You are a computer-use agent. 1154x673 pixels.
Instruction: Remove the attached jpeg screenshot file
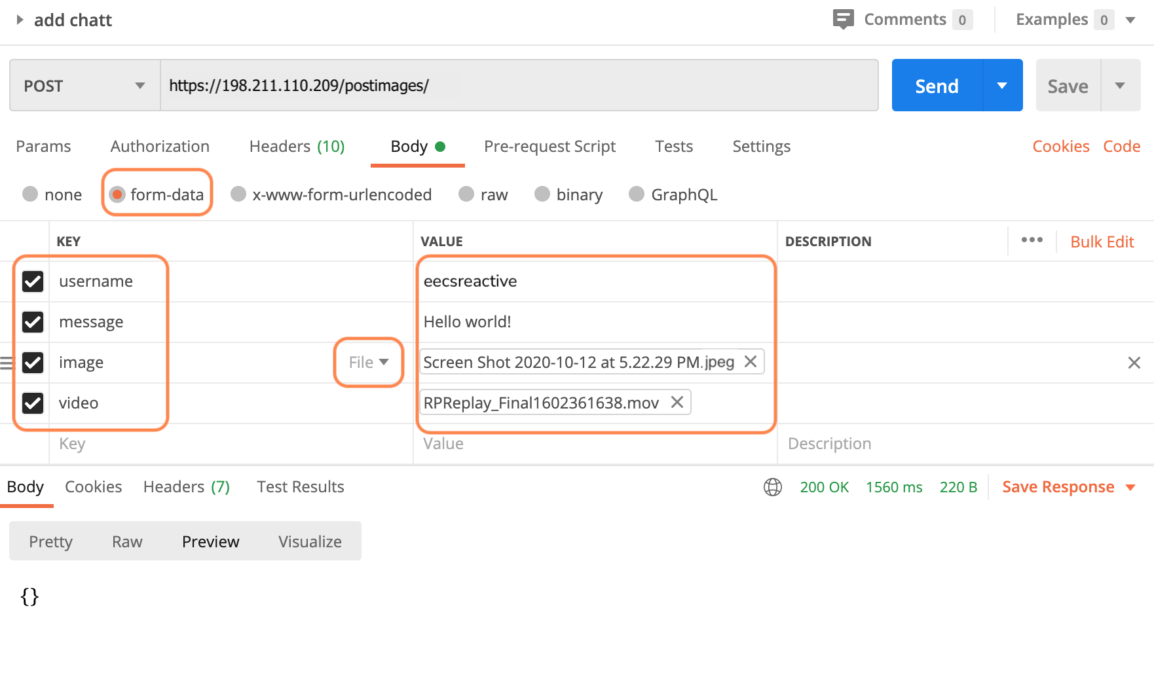coord(751,361)
